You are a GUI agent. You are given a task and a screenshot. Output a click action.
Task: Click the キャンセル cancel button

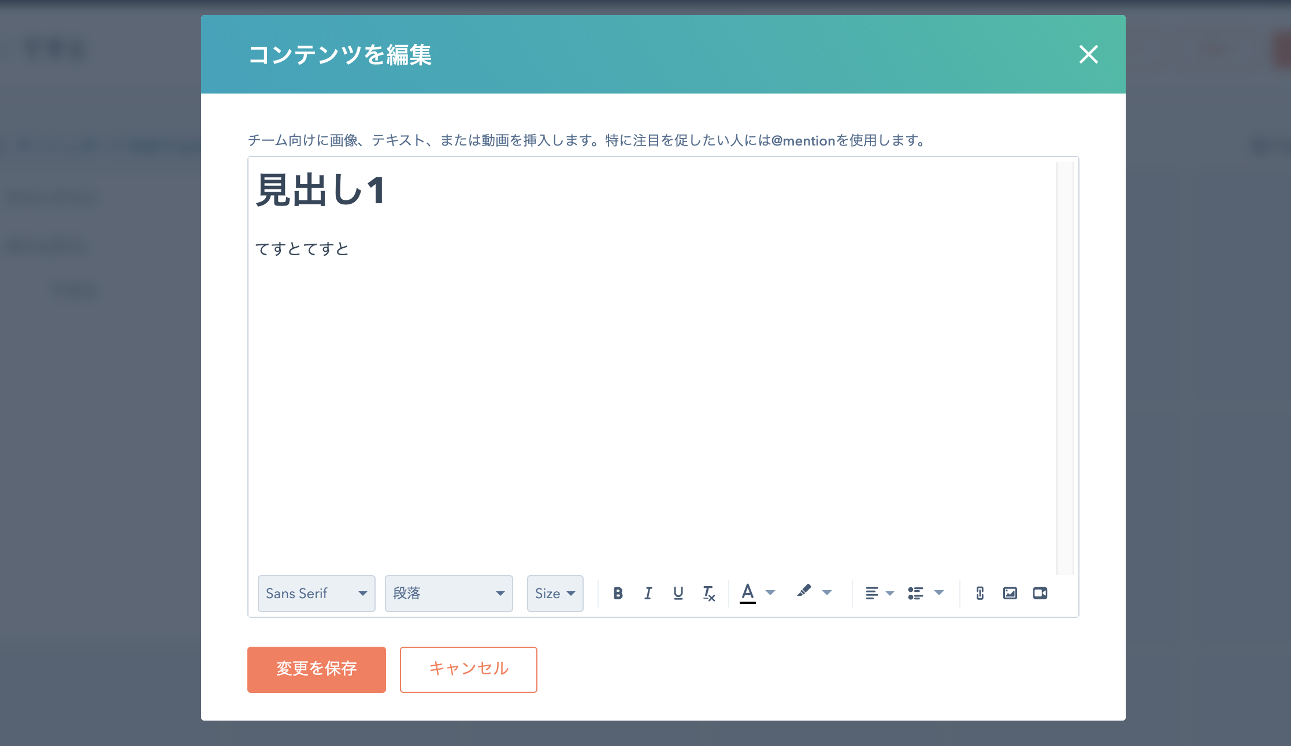coord(468,669)
